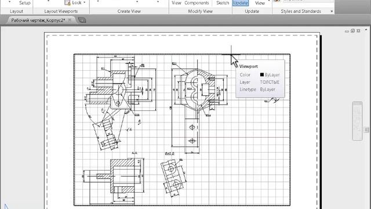Click the ТОЛСТЫЕ layer value in tooltip
The width and height of the screenshot is (371, 209).
click(x=270, y=82)
